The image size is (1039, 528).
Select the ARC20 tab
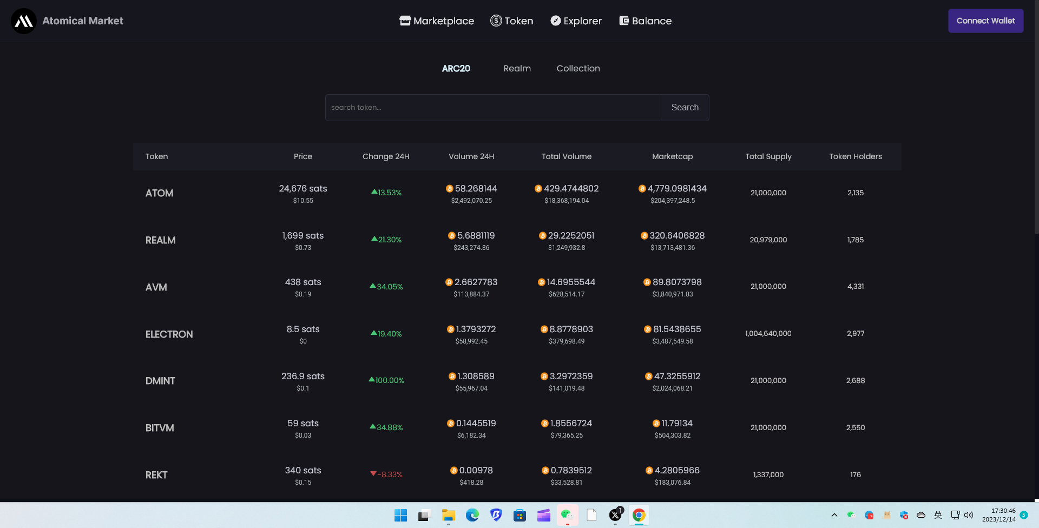(456, 69)
